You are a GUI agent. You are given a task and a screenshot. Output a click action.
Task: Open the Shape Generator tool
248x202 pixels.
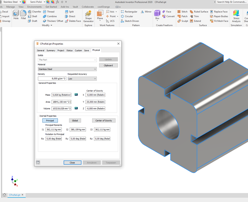point(88,16)
